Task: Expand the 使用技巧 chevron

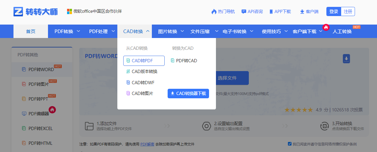Action: 286,31
